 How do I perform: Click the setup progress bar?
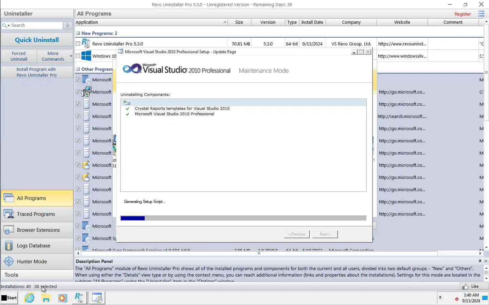[x=243, y=218]
